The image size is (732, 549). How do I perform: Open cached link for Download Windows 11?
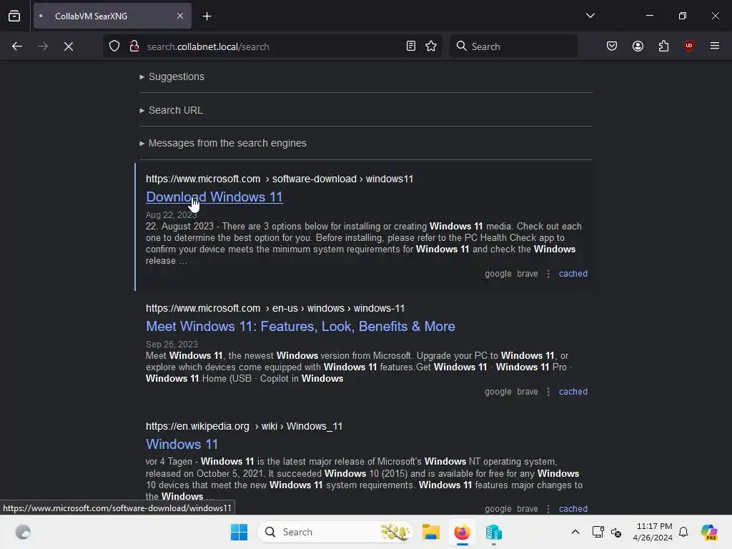click(573, 274)
